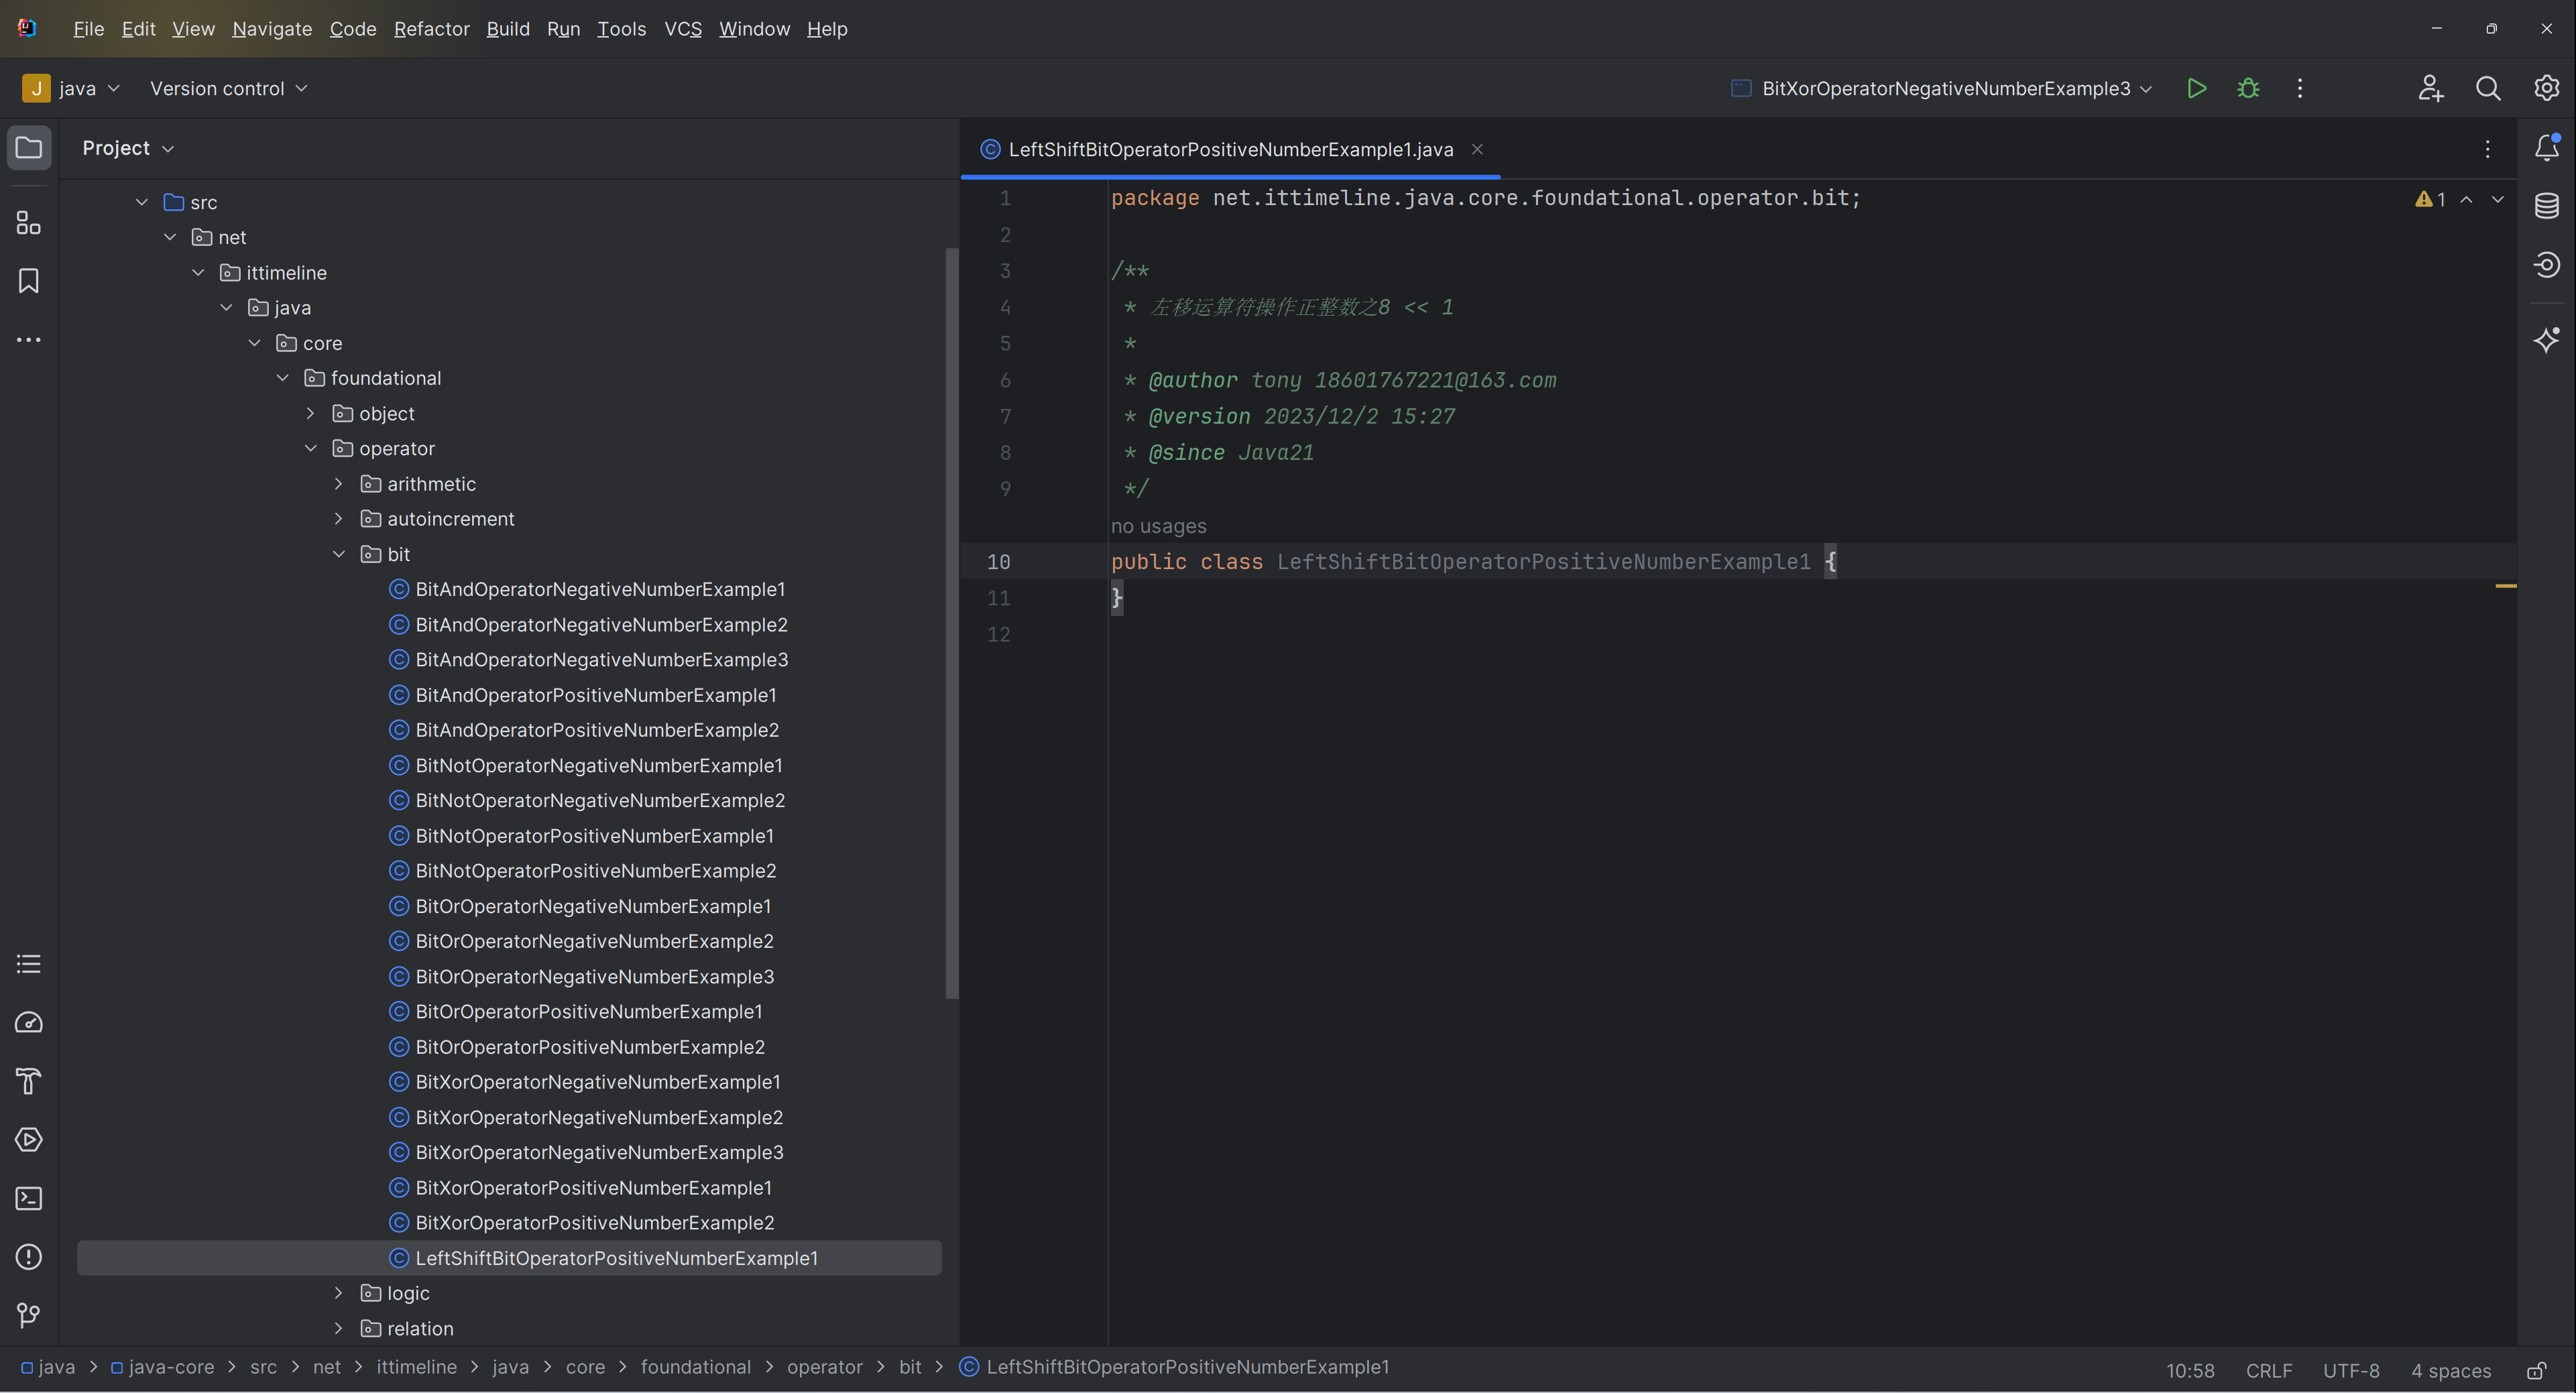The height and width of the screenshot is (1393, 2576).
Task: Open the Database tool window
Action: [x=2546, y=206]
